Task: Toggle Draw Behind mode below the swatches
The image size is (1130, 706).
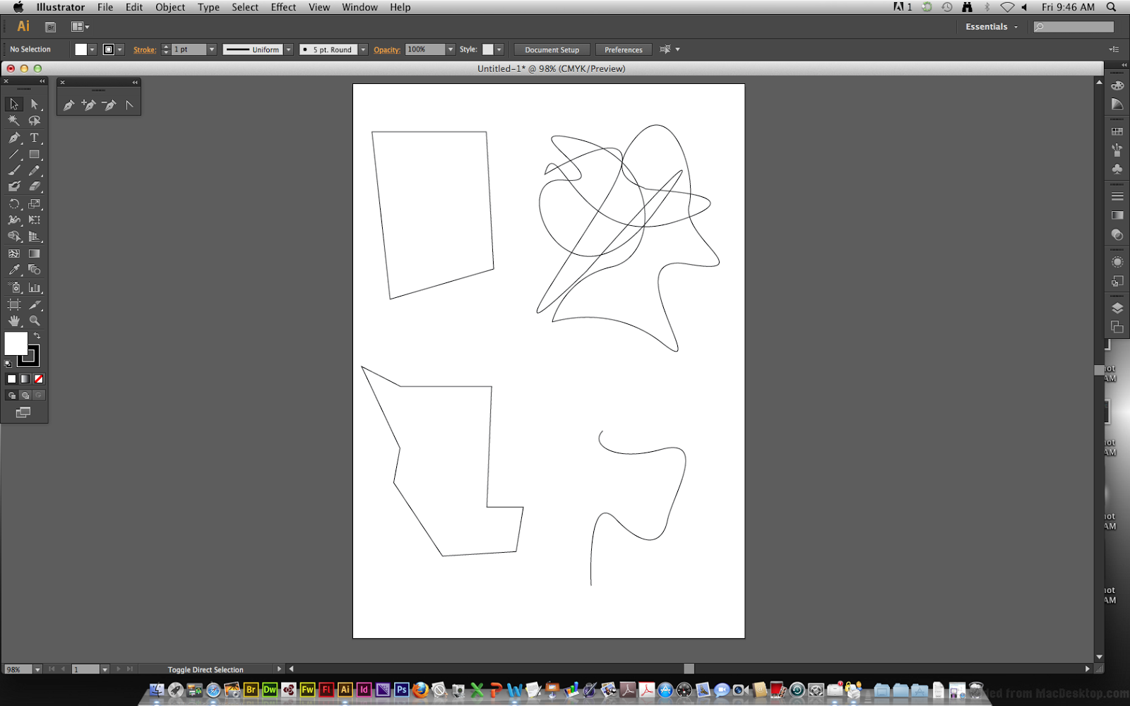Action: (x=25, y=395)
